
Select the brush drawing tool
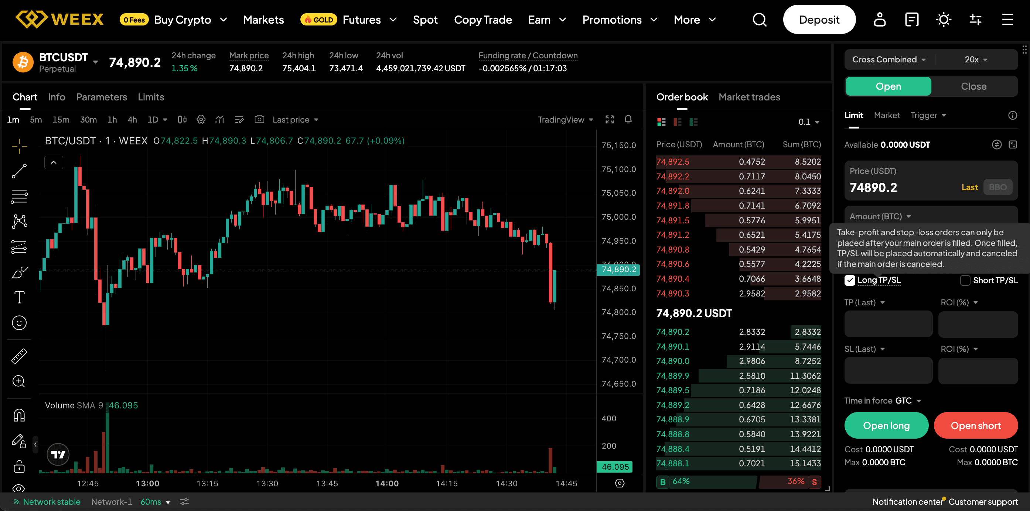click(19, 272)
